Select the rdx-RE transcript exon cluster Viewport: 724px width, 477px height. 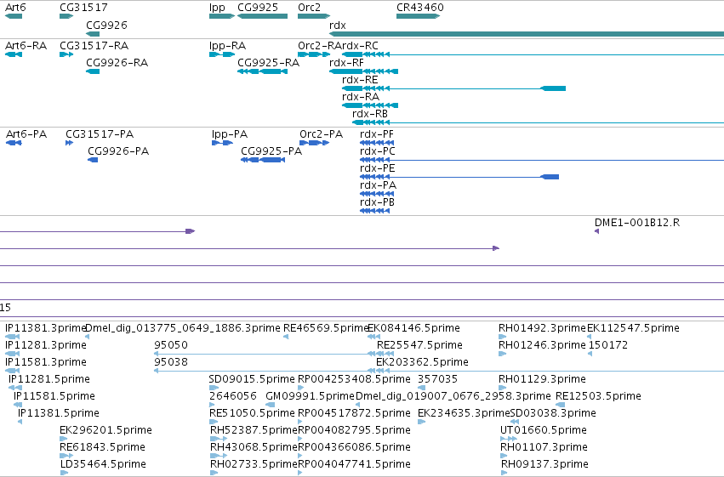(366, 88)
